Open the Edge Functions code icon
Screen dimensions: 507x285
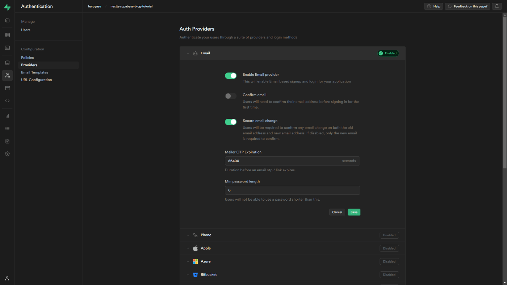tap(7, 101)
